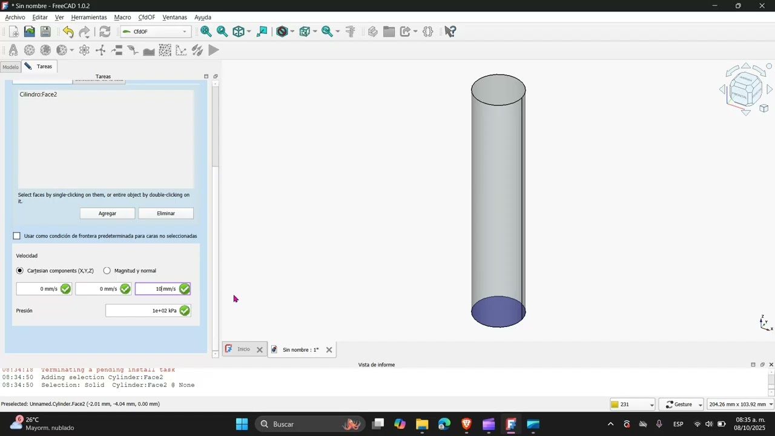Click the zoom tools magnifier icon
The width and height of the screenshot is (775, 436).
point(327,31)
